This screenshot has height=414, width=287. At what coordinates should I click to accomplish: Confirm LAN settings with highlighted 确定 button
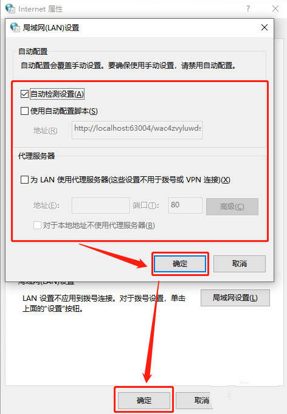180,263
